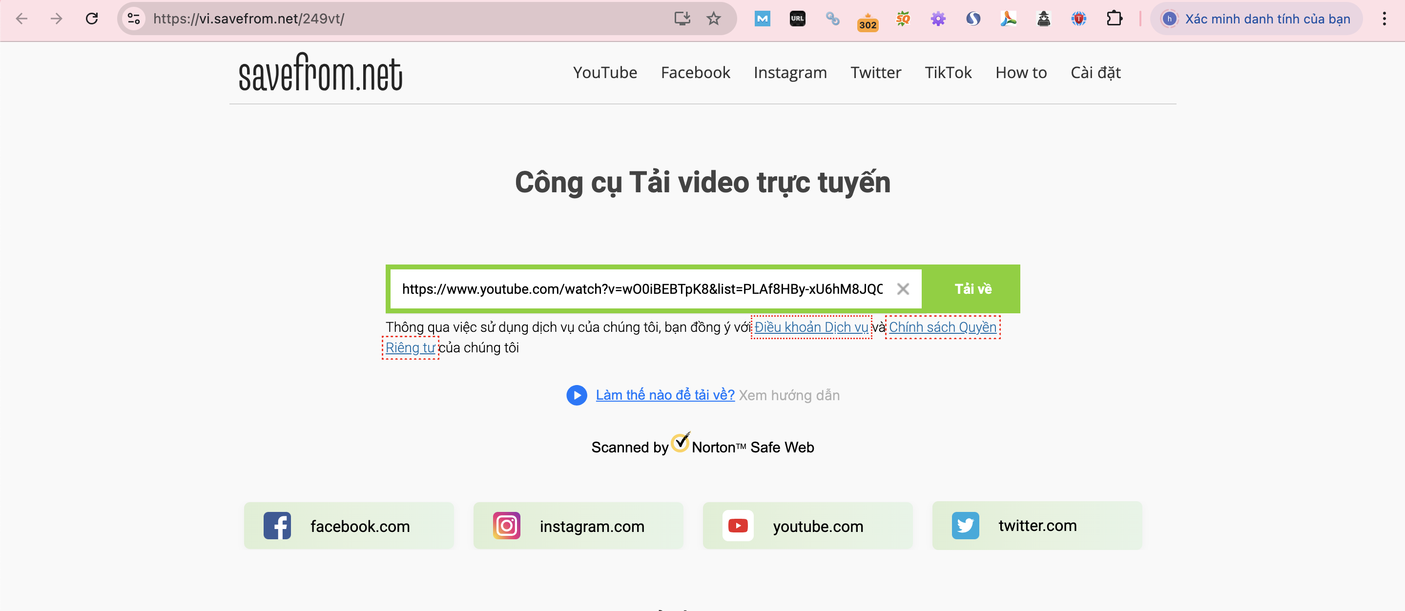Open the SQ extension icon
Screen dimensions: 1405x611
tap(903, 19)
